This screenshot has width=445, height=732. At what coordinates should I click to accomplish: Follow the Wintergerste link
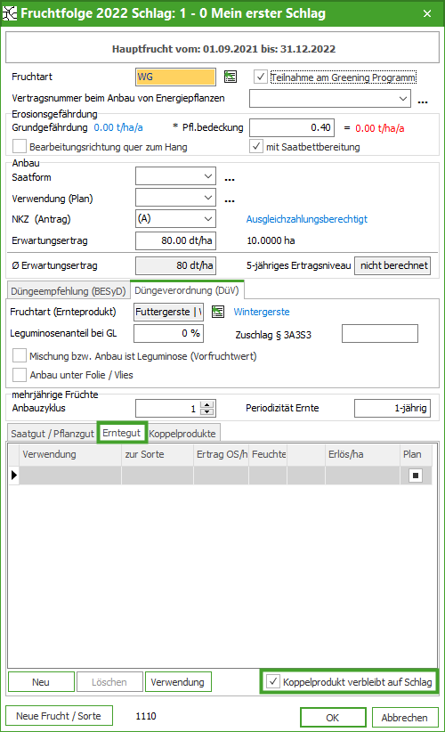click(262, 312)
